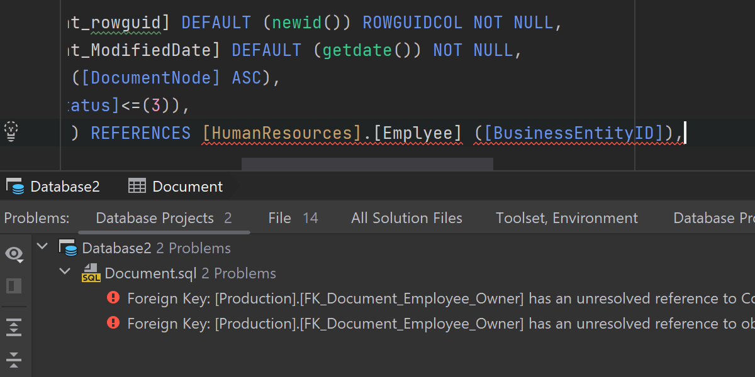Collapse the Database2 problems node
This screenshot has width=755, height=377.
pyautogui.click(x=42, y=246)
